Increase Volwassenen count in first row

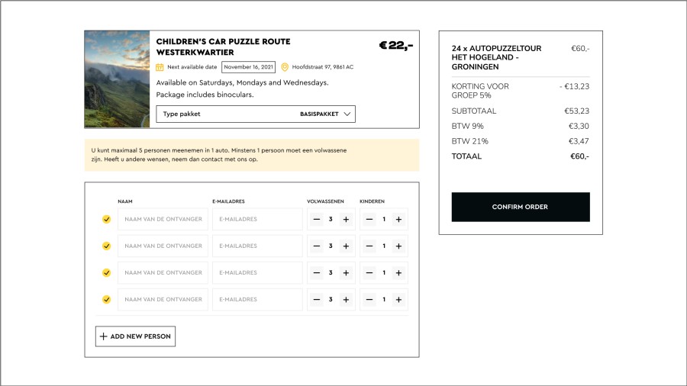(346, 220)
